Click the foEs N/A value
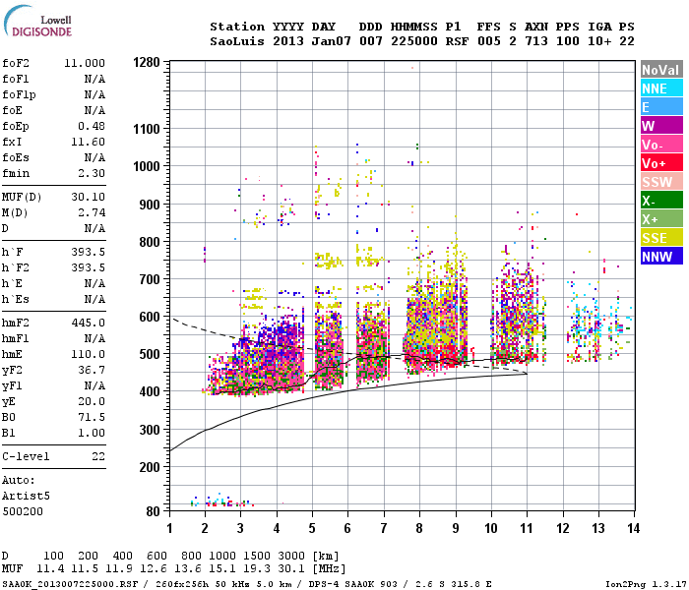This screenshot has height=590, width=689. 94,157
